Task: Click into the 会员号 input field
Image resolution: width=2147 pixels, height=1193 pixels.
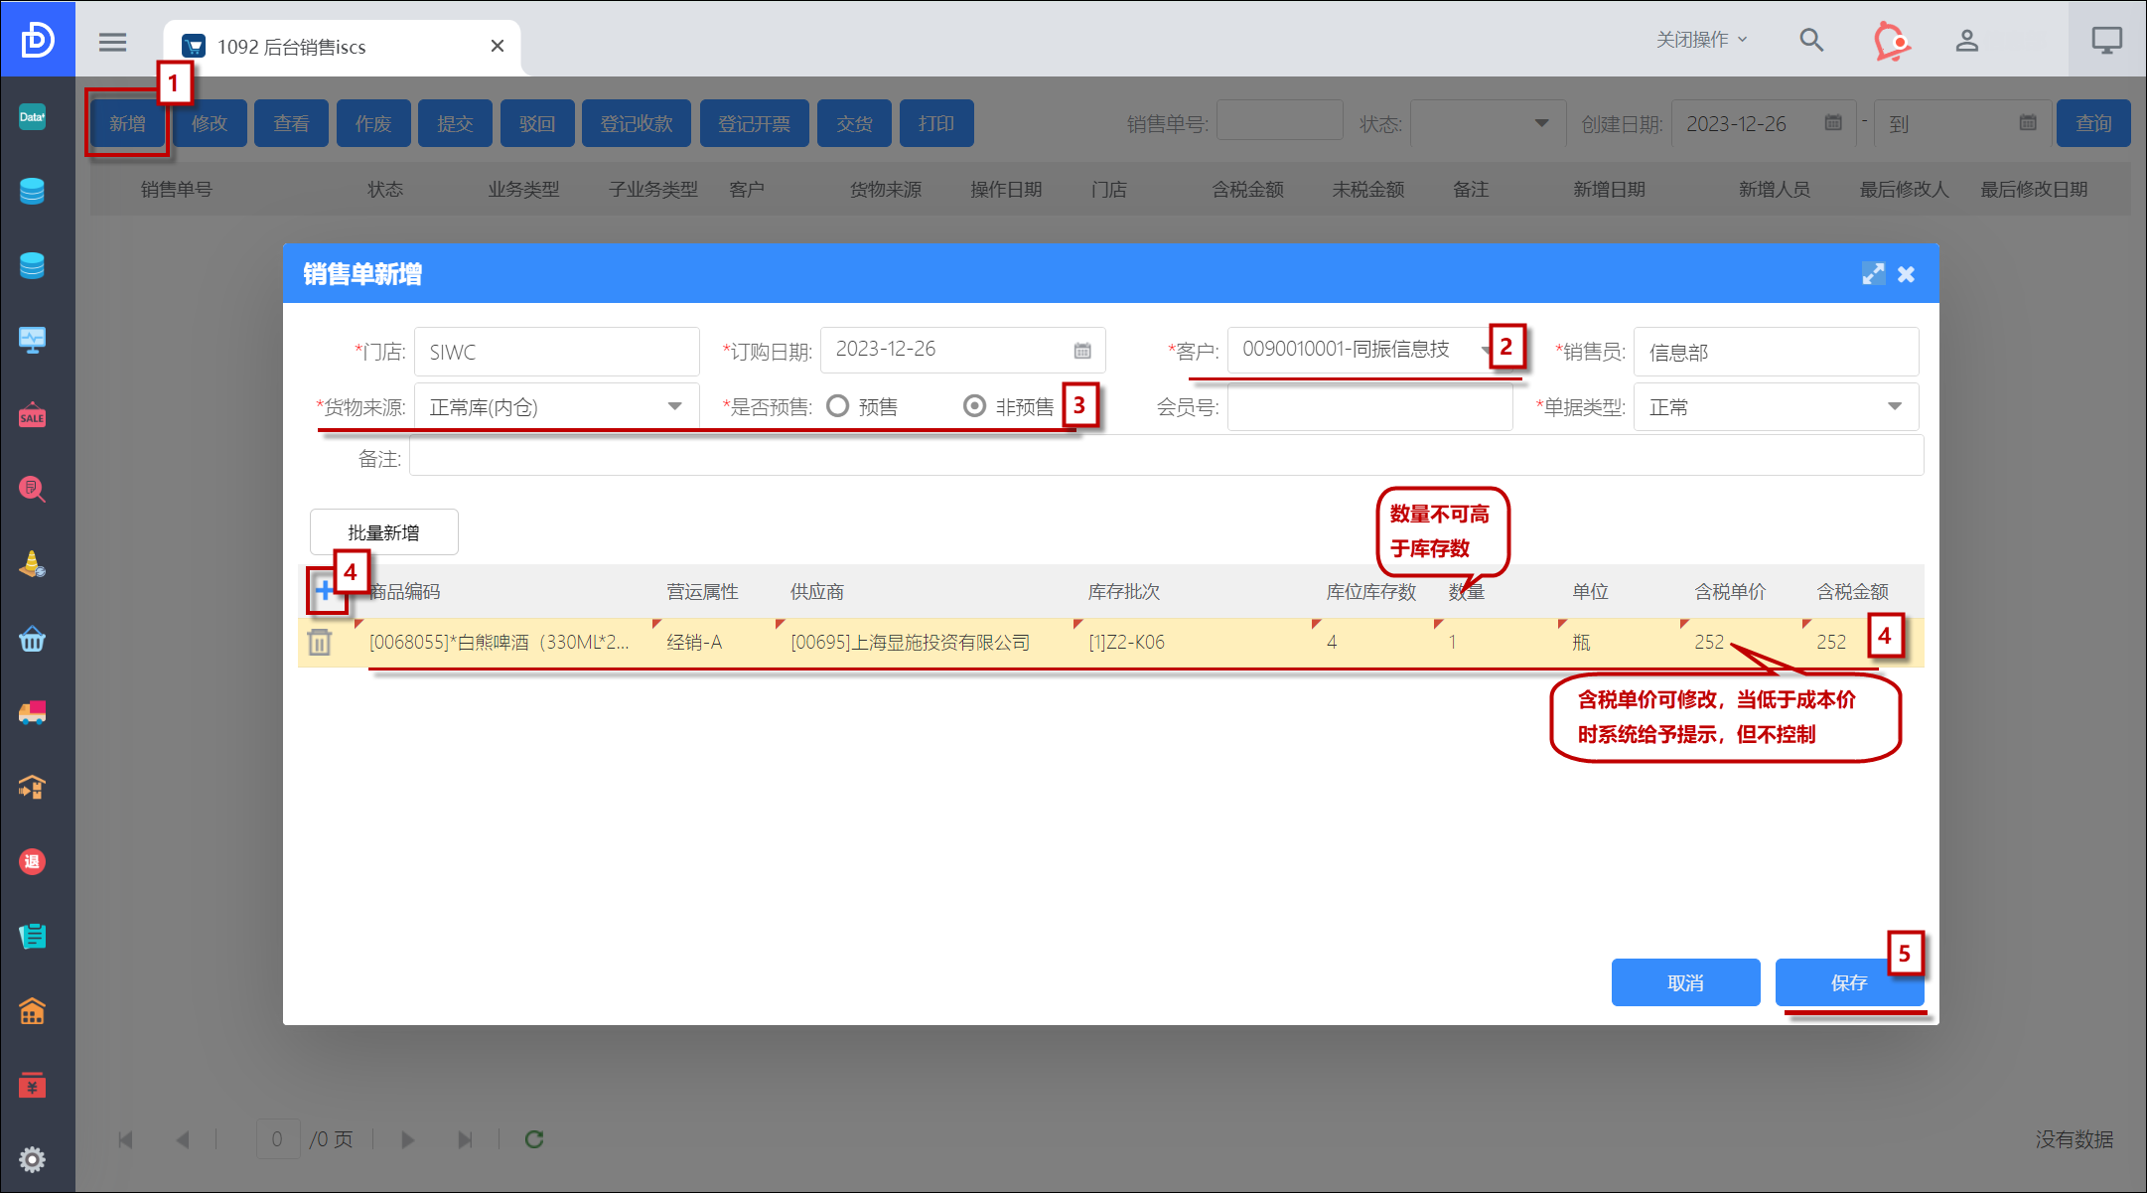Action: (1370, 407)
